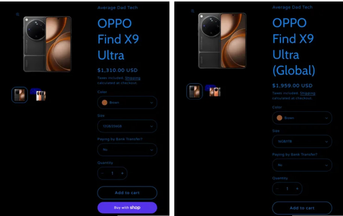Screen dimensions: 343x216
Task: Open Size dropdown showing 16GB/1TB
Action: click(302, 142)
